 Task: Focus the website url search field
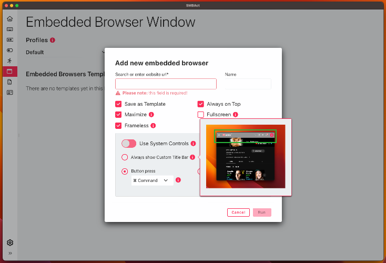pos(166,84)
